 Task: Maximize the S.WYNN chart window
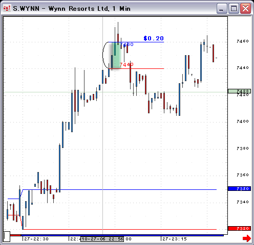[234, 8]
